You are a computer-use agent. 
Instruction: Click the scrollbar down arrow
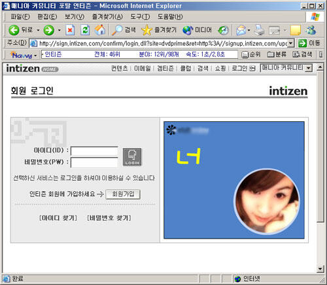point(320,269)
